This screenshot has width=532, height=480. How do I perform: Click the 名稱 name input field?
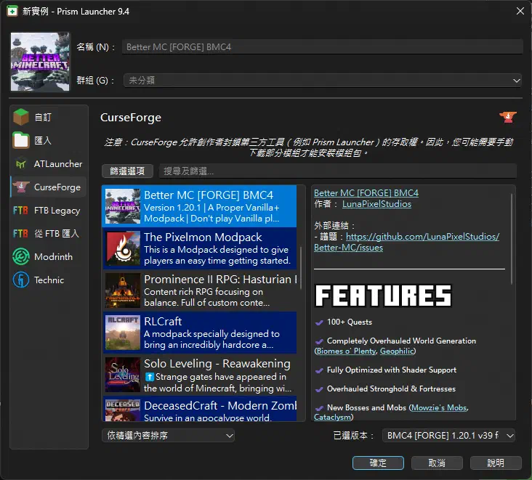[x=322, y=46]
